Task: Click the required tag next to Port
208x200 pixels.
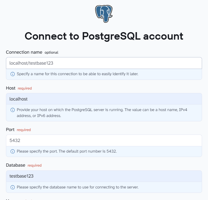Action: [24, 130]
